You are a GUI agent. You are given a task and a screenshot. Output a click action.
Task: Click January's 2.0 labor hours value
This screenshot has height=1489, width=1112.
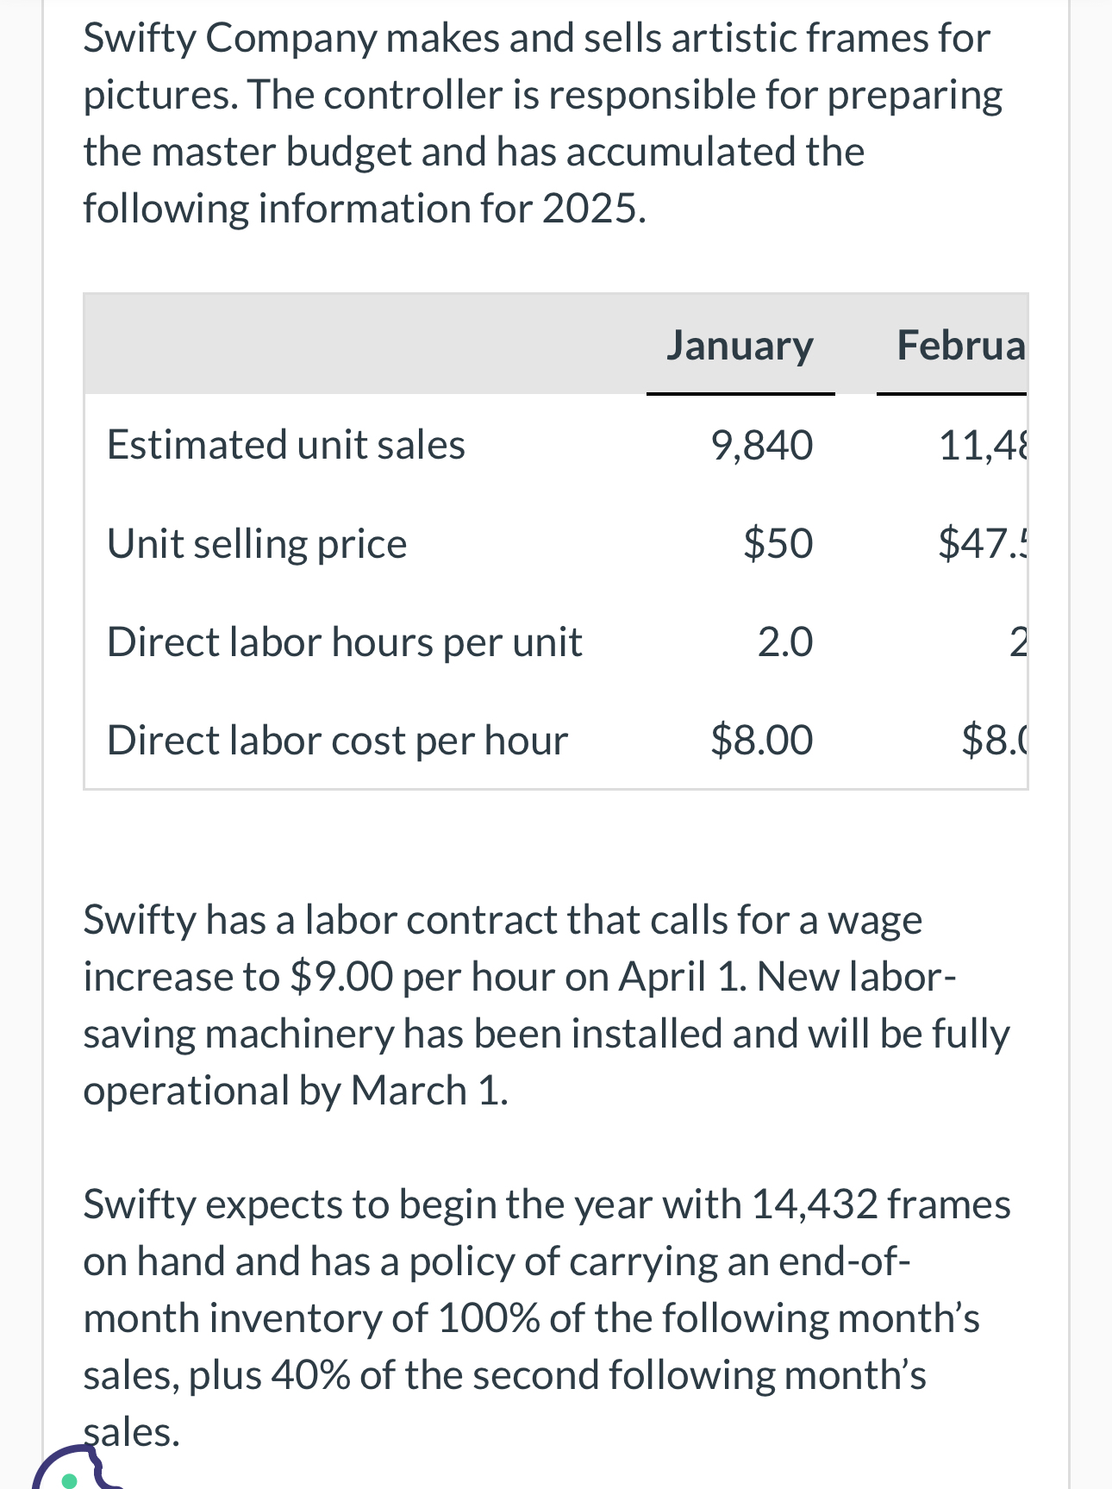pos(784,642)
